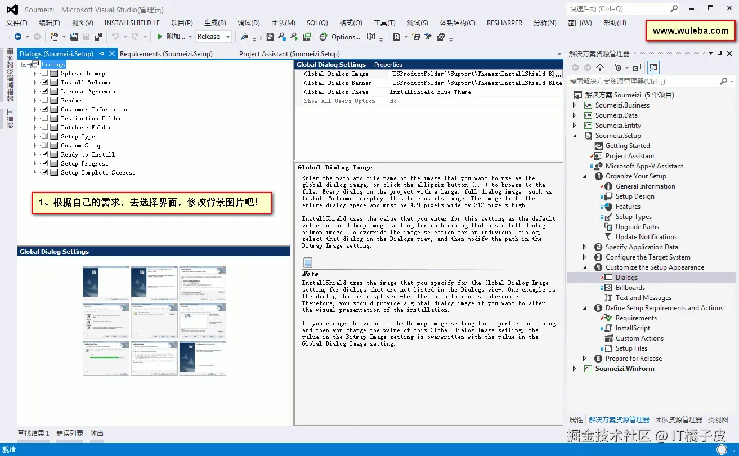Uncheck the Install Welcome dialog checkbox

pyautogui.click(x=44, y=82)
